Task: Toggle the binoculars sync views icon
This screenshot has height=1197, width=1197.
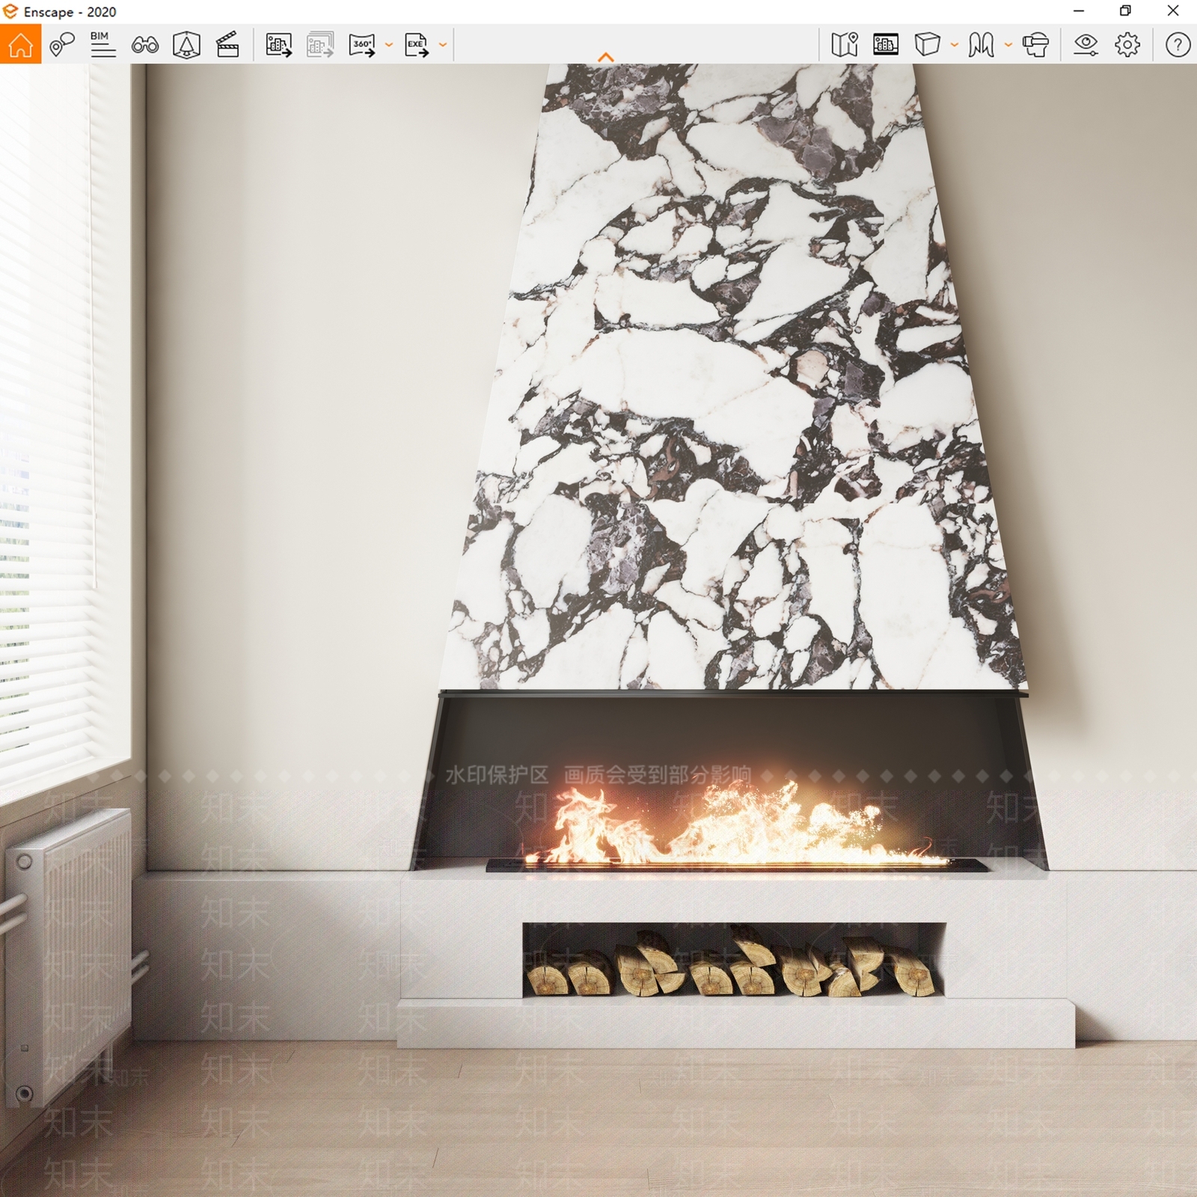Action: (x=144, y=45)
